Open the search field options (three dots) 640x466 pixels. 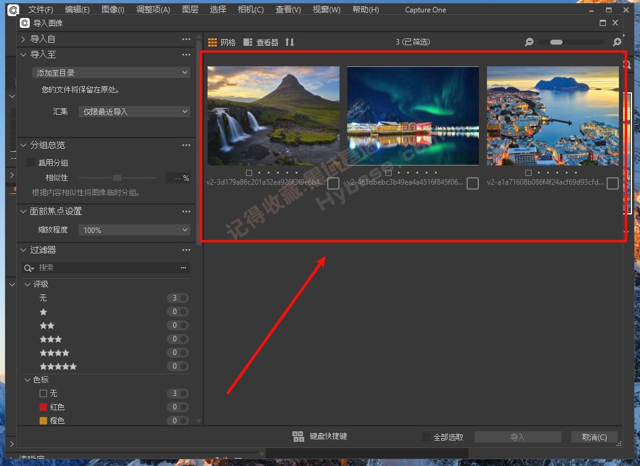(x=183, y=268)
